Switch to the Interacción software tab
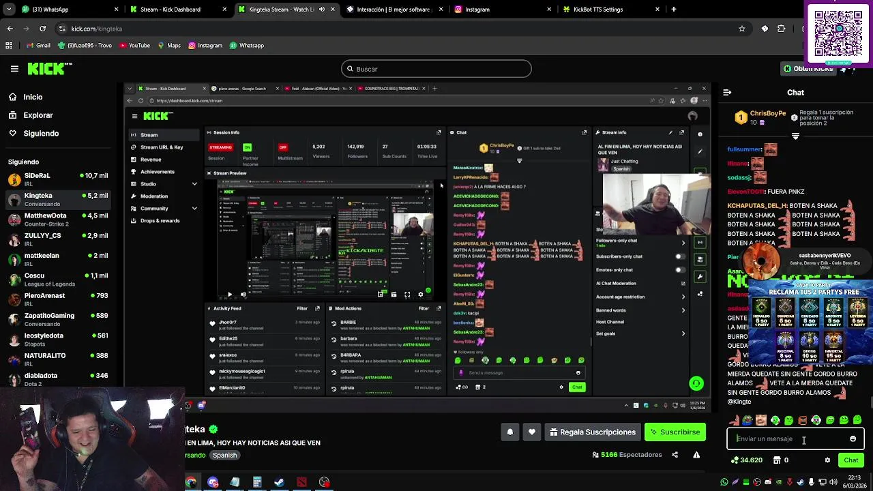The height and width of the screenshot is (491, 873). tap(394, 10)
